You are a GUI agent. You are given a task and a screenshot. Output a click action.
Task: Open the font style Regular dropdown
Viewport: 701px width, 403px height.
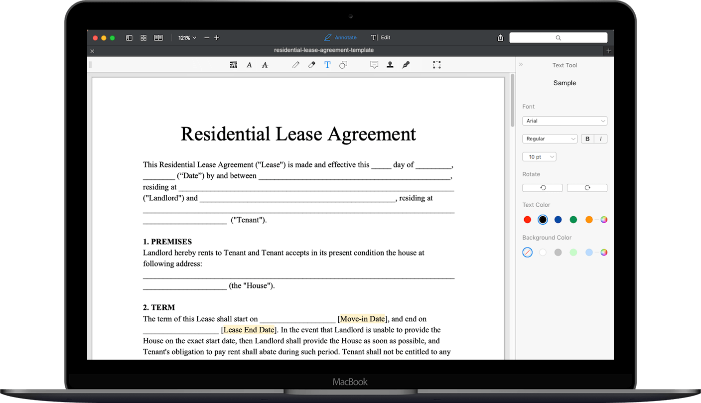pos(550,138)
